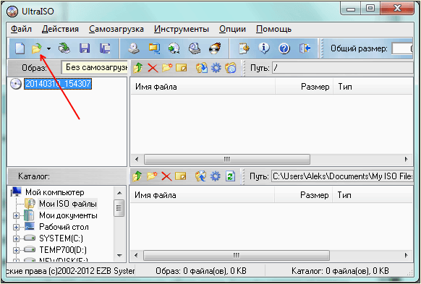This screenshot has height=284, width=421.
Task: Click catalog pane horizontal scrollbar right arrow
Action: [407, 255]
